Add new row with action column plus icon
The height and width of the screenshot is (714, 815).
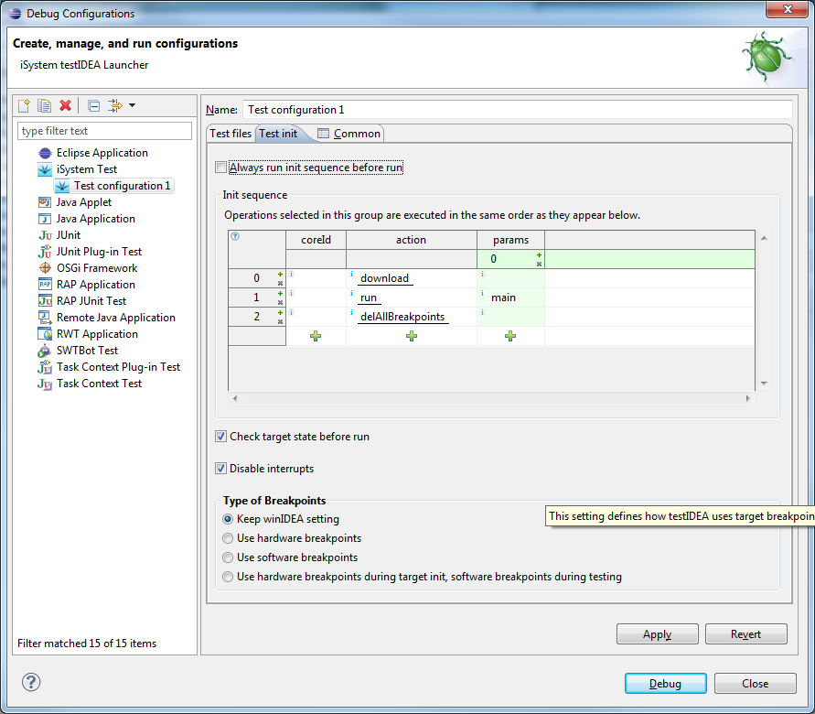pos(412,336)
